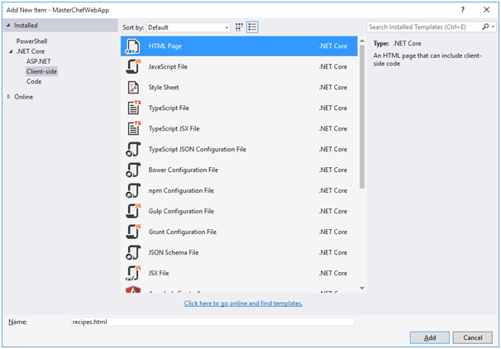
Task: Click the Add button
Action: point(430,337)
